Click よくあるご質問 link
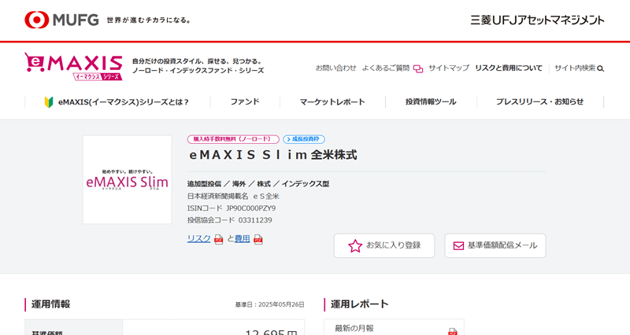Image resolution: width=630 pixels, height=335 pixels. point(386,68)
